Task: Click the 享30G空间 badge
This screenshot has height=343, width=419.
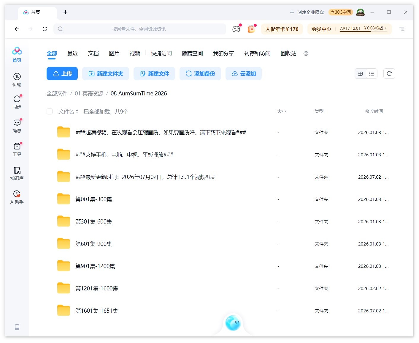Action: coord(341,12)
